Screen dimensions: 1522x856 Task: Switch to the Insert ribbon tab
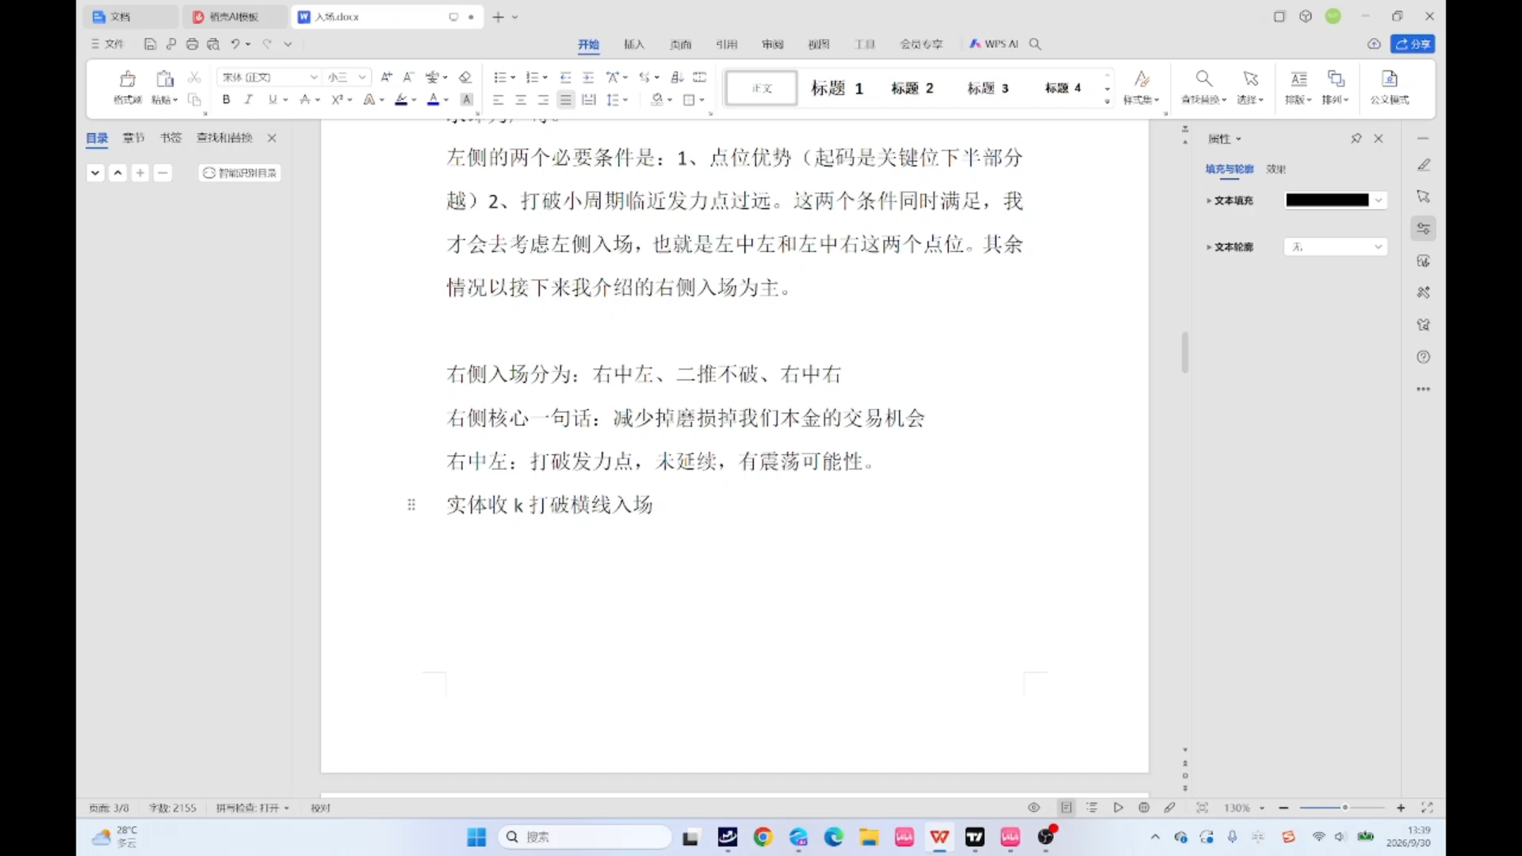634,44
